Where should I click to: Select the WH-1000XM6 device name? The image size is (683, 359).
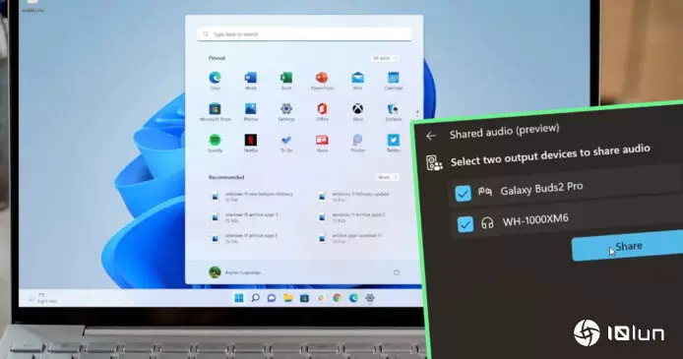(535, 220)
